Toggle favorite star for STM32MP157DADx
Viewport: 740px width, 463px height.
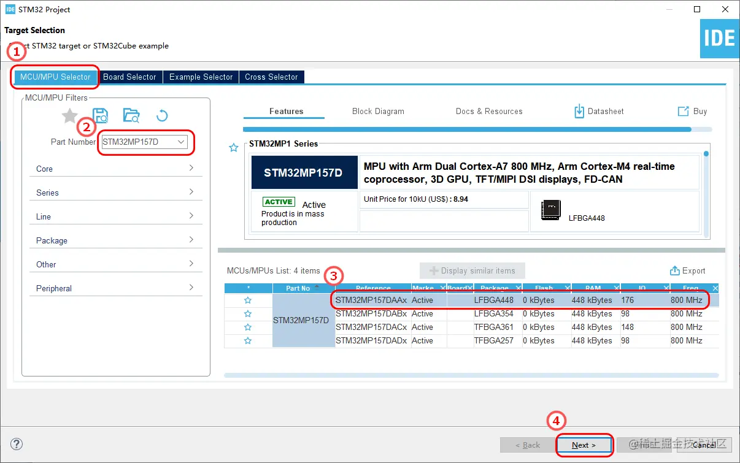(248, 341)
